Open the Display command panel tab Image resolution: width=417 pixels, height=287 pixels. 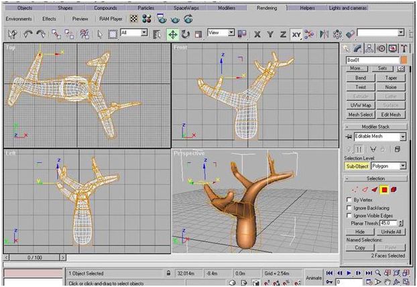[x=393, y=48]
